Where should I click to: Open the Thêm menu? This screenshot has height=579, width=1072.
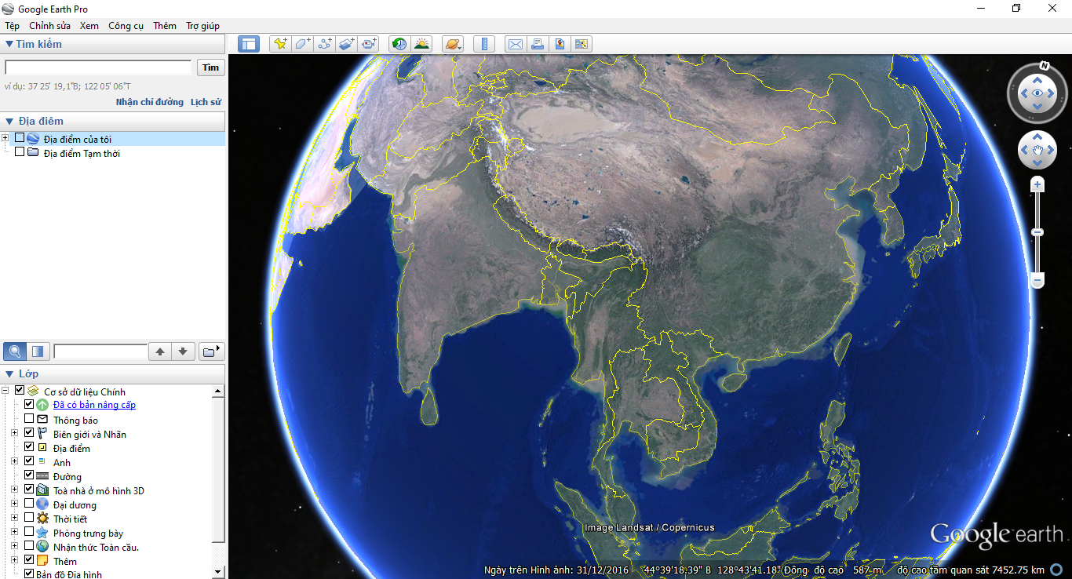[x=165, y=26]
